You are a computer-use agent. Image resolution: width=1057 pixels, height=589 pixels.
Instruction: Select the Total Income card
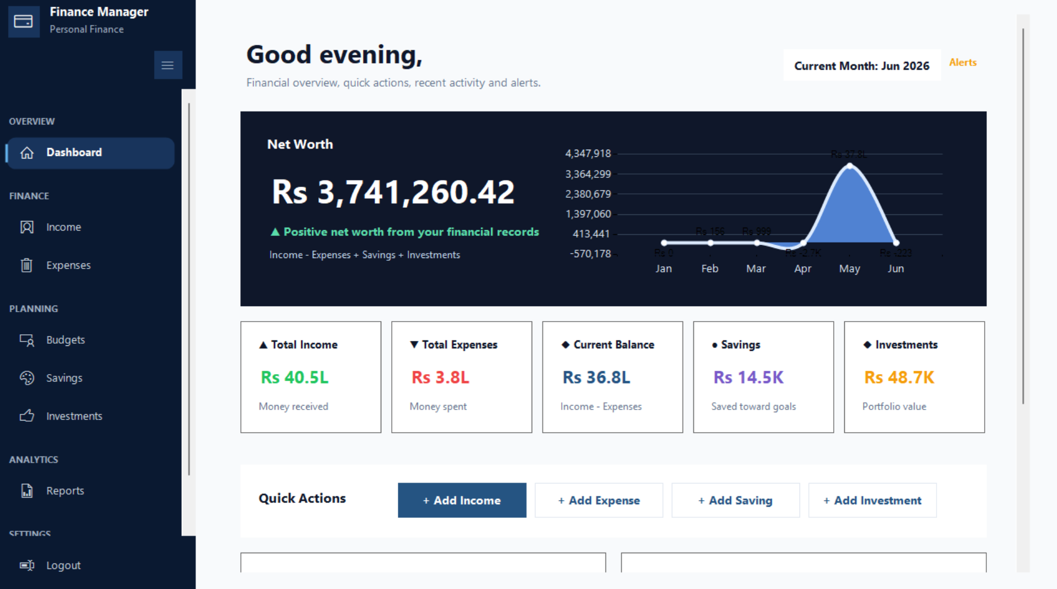(x=311, y=377)
